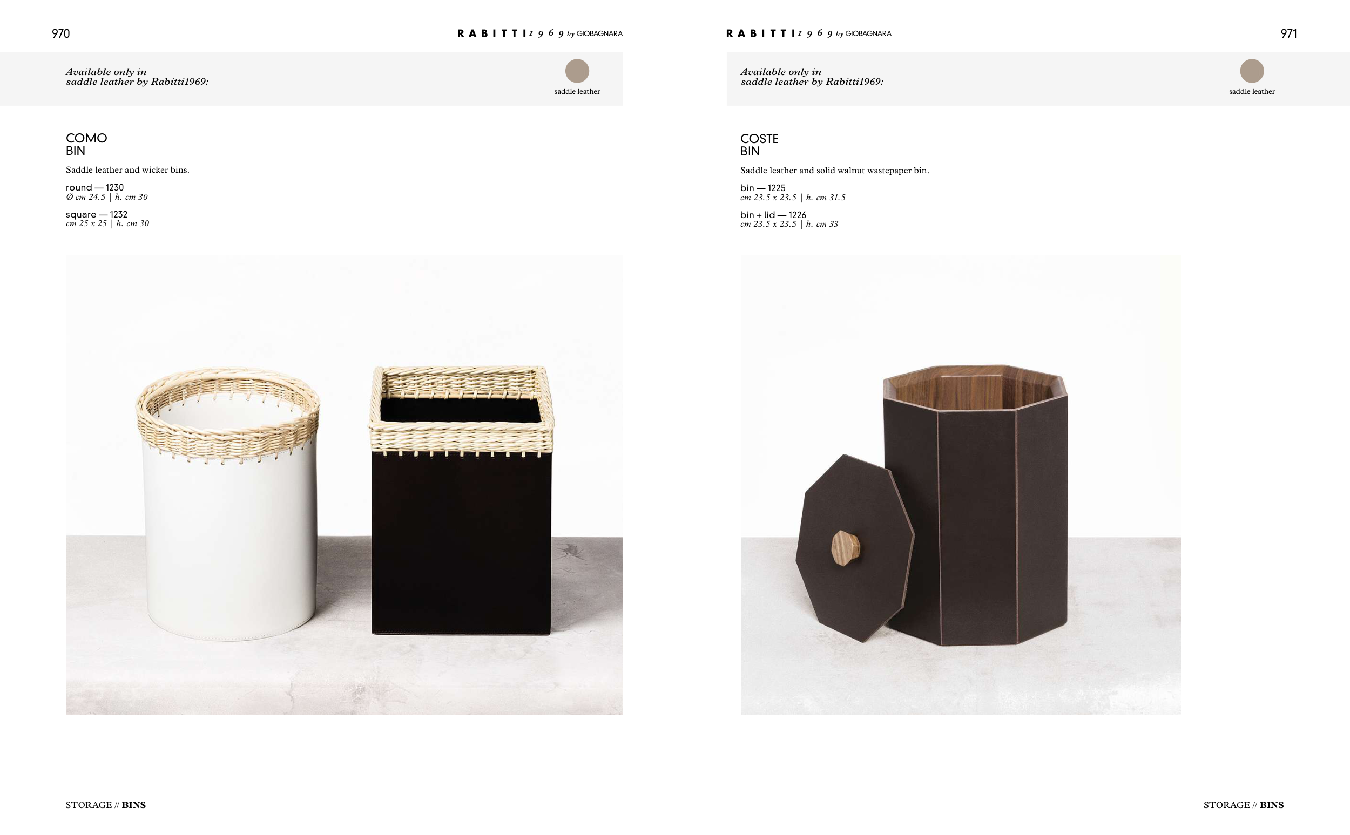Click the octagonal lid with wooden knob
This screenshot has height=835, width=1350.
click(x=854, y=548)
